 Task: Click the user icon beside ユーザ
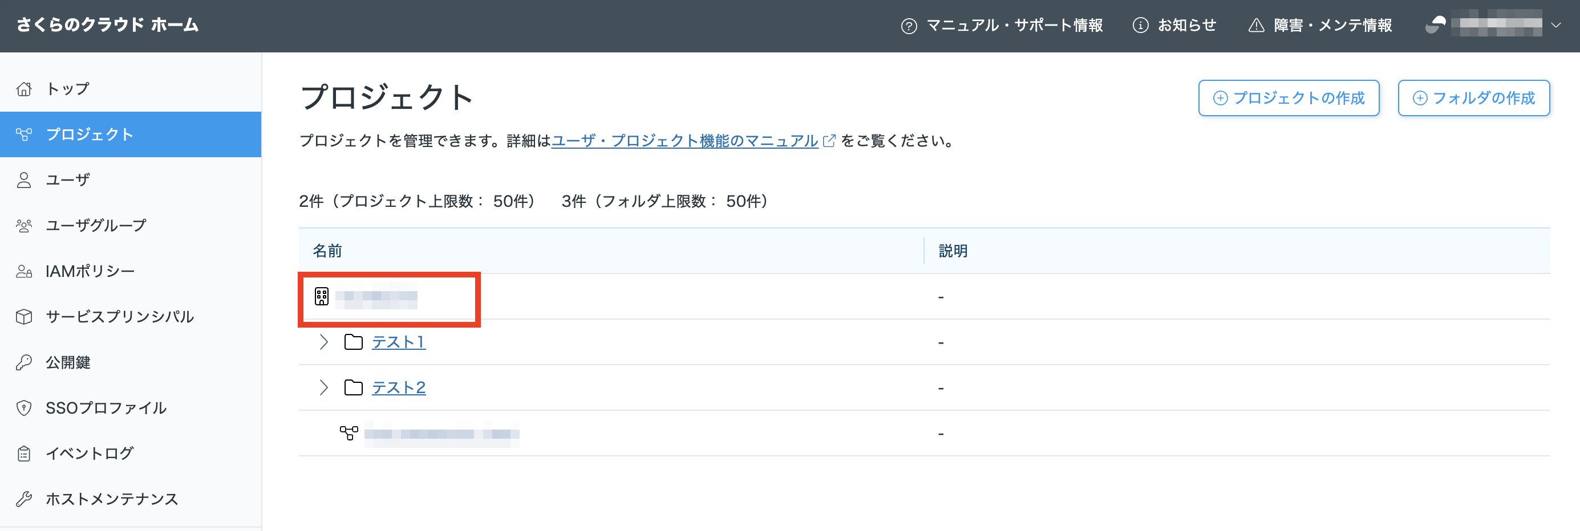[x=24, y=180]
